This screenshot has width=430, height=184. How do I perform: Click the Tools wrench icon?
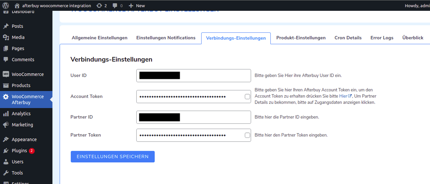tap(6, 173)
